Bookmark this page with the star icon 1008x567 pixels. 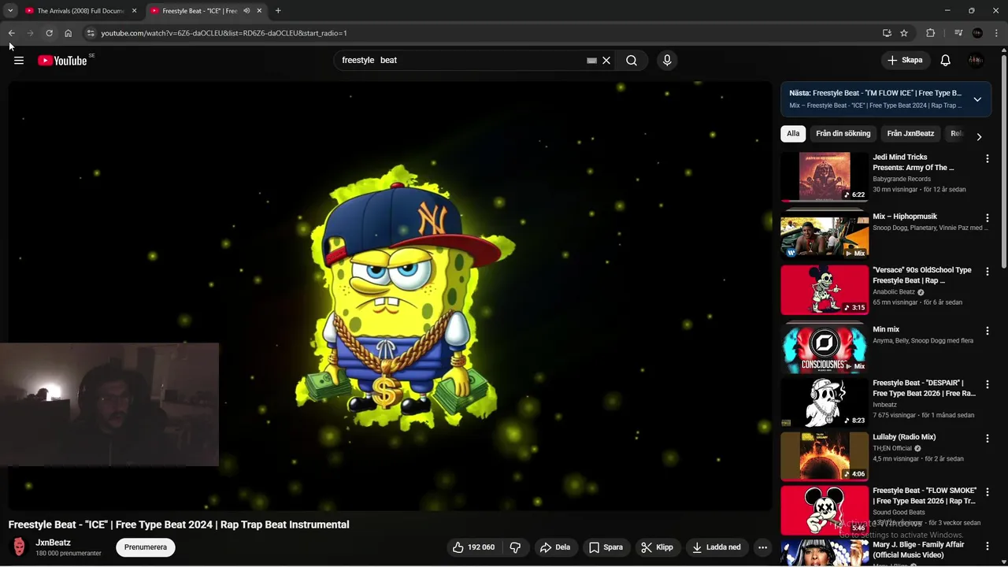click(904, 33)
